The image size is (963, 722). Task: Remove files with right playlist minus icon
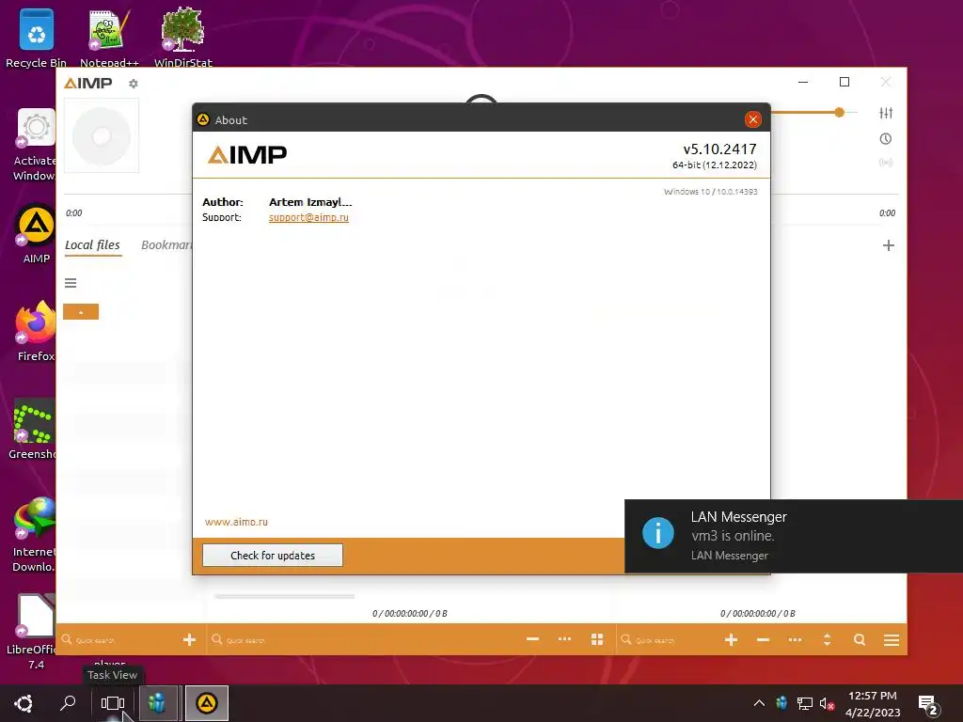pyautogui.click(x=763, y=639)
